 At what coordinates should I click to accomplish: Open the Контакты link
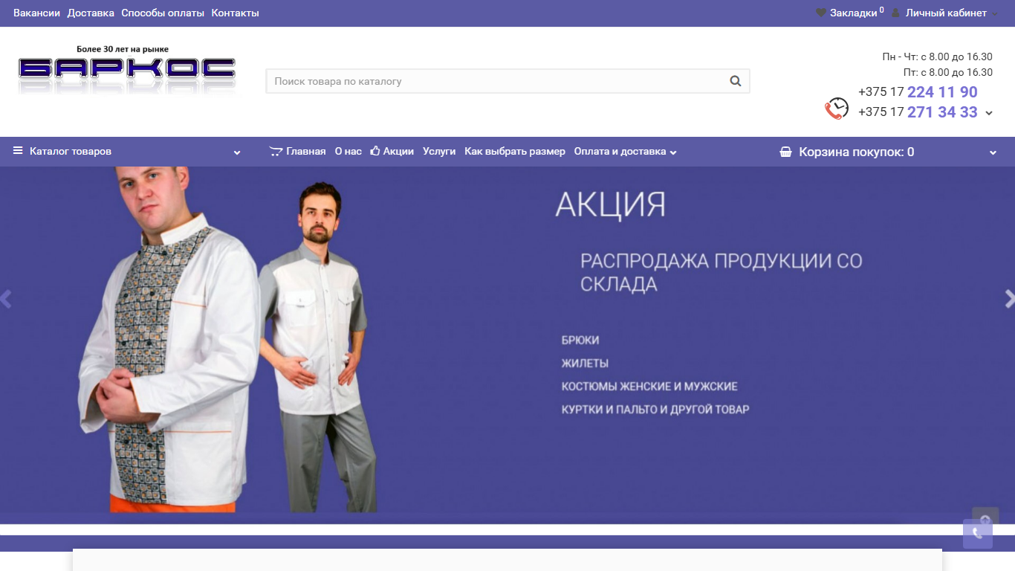tap(235, 13)
